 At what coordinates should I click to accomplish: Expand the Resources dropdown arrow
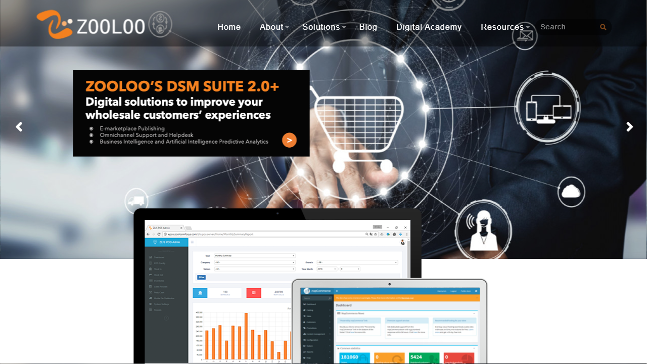(528, 27)
